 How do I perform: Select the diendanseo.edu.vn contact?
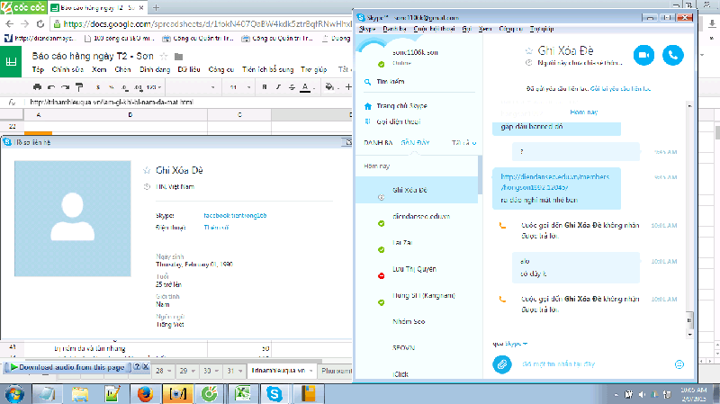417,217
